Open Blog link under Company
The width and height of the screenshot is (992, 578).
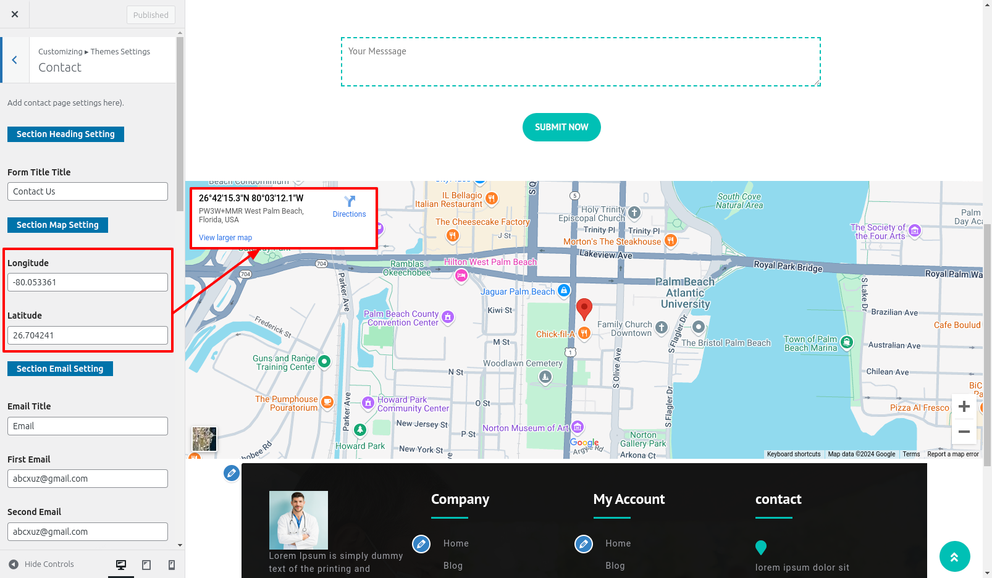[453, 566]
